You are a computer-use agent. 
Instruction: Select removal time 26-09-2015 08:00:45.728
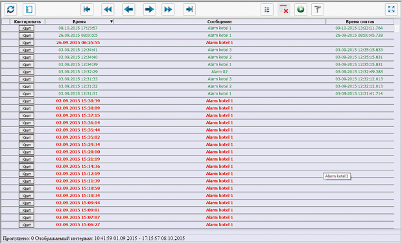coord(359,36)
